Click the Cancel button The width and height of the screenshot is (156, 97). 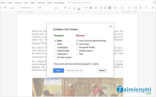tap(102, 70)
